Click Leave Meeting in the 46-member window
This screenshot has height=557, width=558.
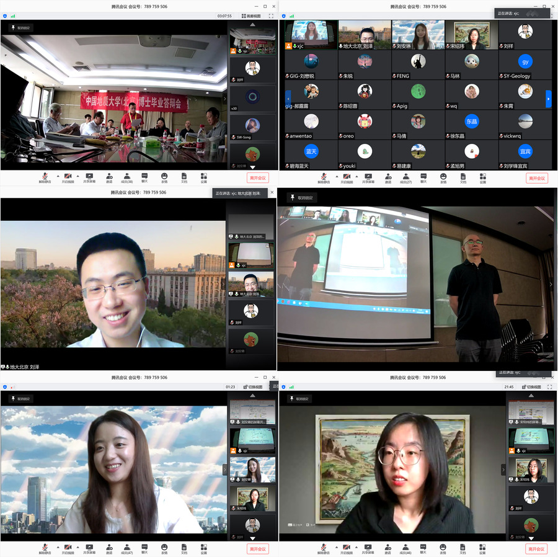[537, 549]
